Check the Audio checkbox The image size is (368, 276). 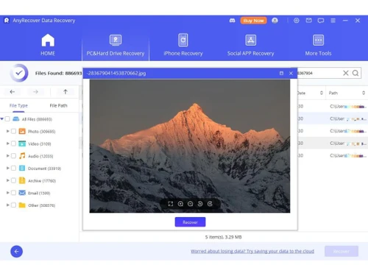[13, 156]
